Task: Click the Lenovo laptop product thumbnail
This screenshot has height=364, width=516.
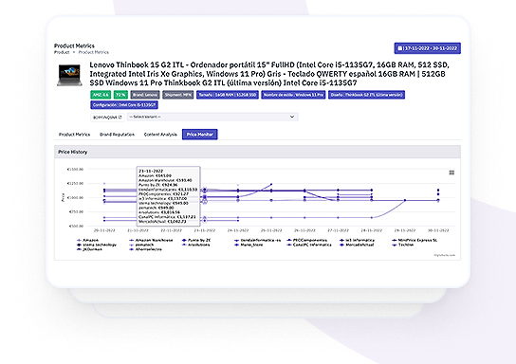Action: click(69, 75)
